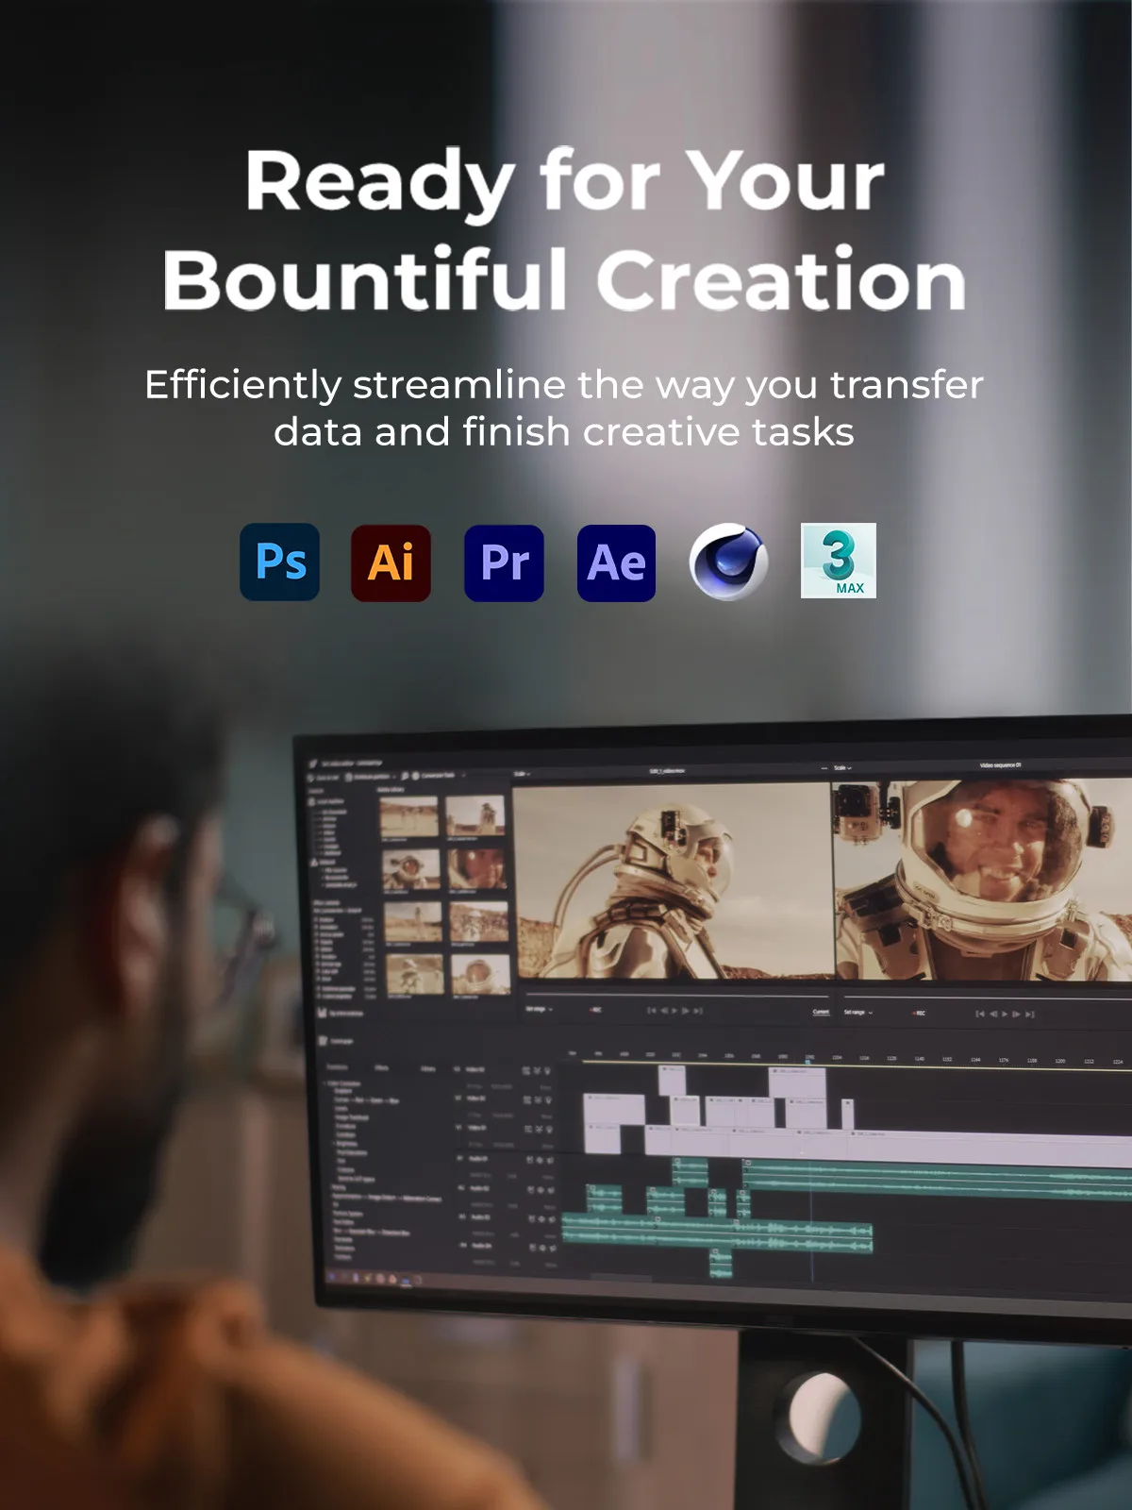Click the Cinema 4D sphere icon
This screenshot has height=1510, width=1132.
[x=728, y=562]
